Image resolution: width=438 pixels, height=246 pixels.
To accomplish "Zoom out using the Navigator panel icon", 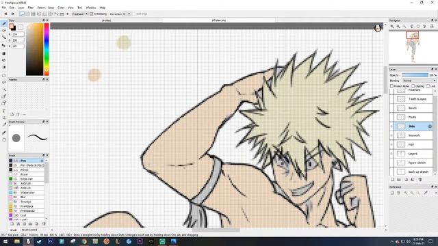I will pos(398,26).
